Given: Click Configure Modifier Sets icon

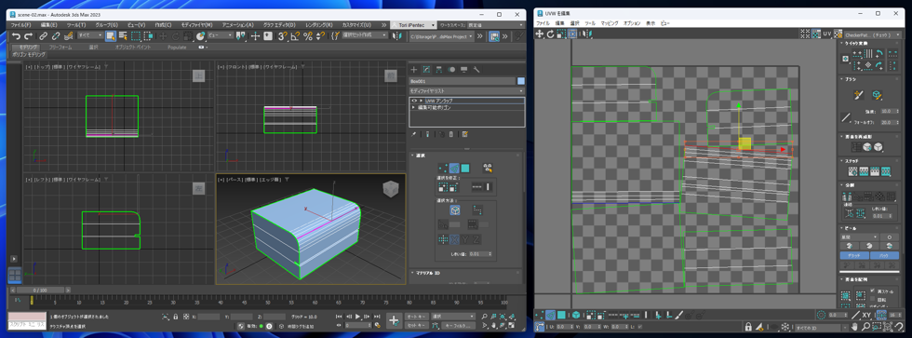Looking at the screenshot, I should coord(464,134).
